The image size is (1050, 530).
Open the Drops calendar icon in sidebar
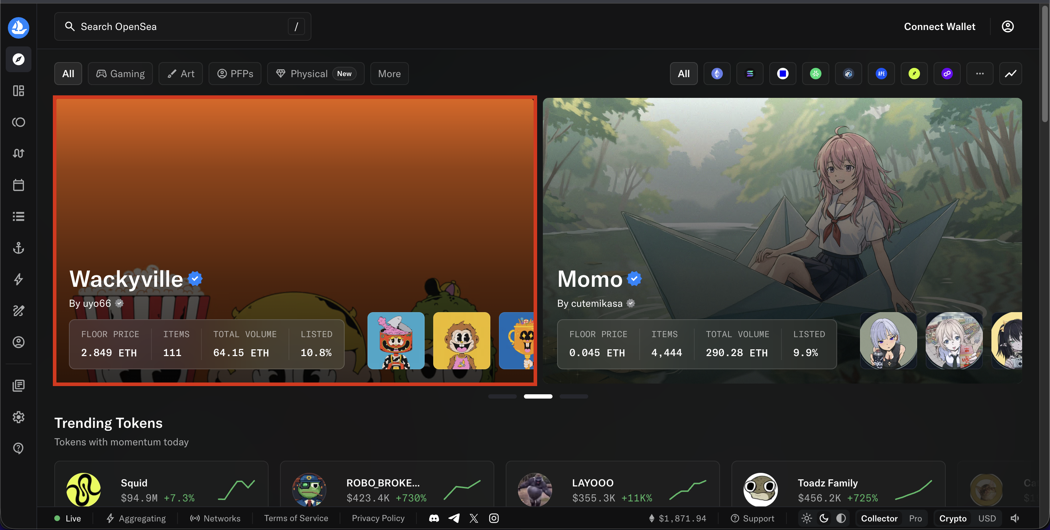(x=18, y=185)
